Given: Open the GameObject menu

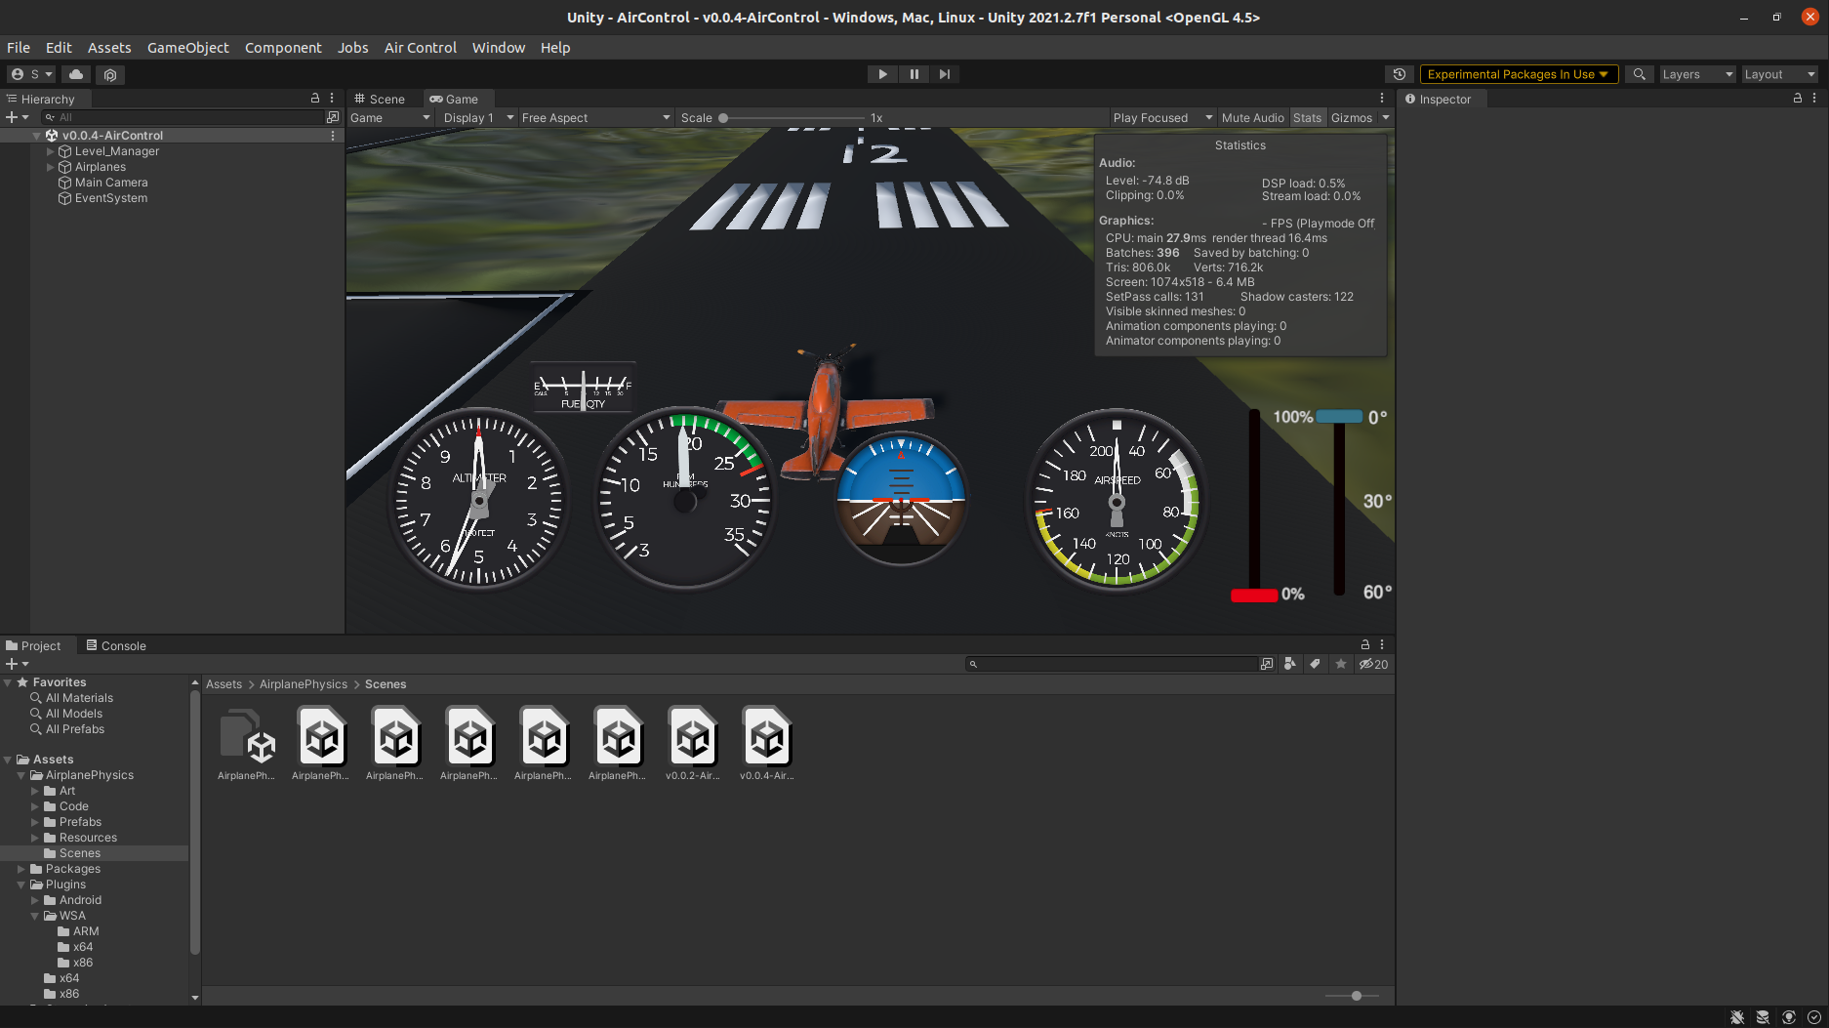Looking at the screenshot, I should point(188,48).
